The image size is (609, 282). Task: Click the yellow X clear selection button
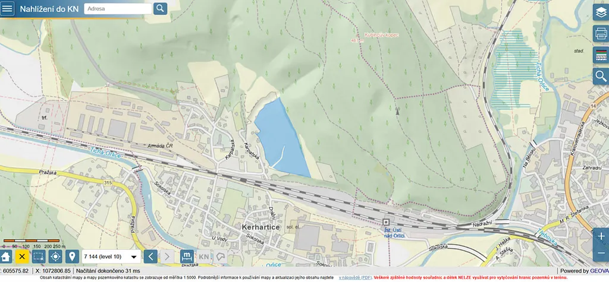pyautogui.click(x=22, y=256)
